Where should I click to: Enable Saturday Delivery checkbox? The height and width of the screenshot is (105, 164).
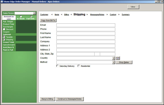[x=57, y=66]
